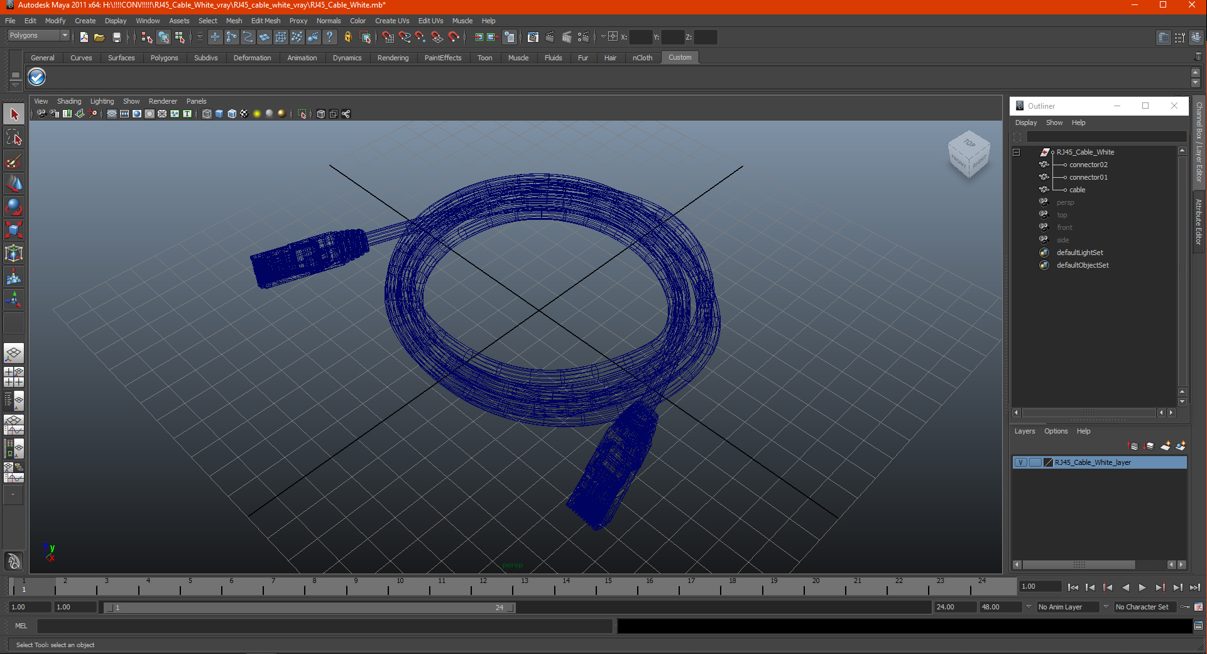Click the Select by object type icon

(163, 37)
